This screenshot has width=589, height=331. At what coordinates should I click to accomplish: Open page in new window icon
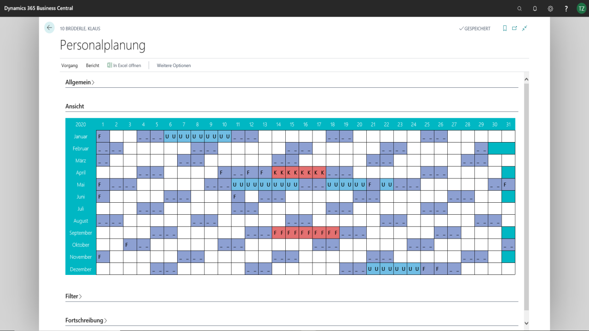click(514, 28)
